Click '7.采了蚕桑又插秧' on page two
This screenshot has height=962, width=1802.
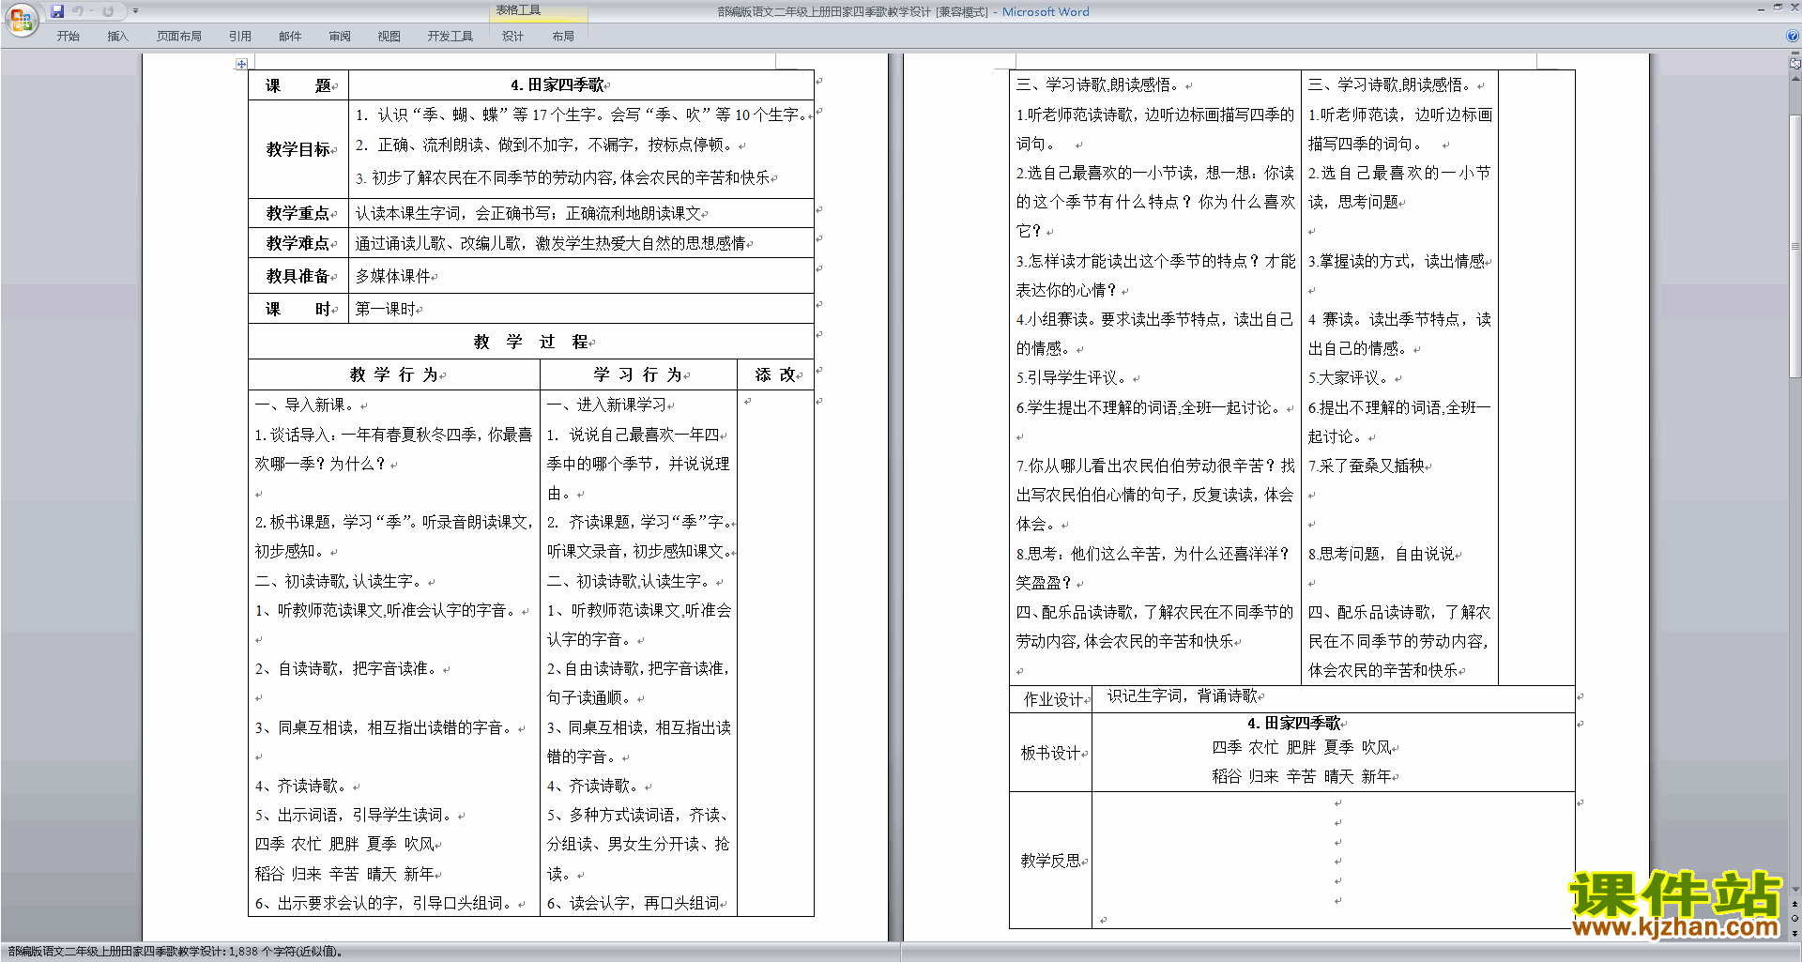(1368, 466)
